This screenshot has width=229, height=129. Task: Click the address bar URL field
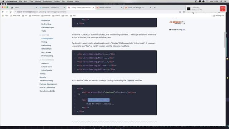click(x=96, y=12)
